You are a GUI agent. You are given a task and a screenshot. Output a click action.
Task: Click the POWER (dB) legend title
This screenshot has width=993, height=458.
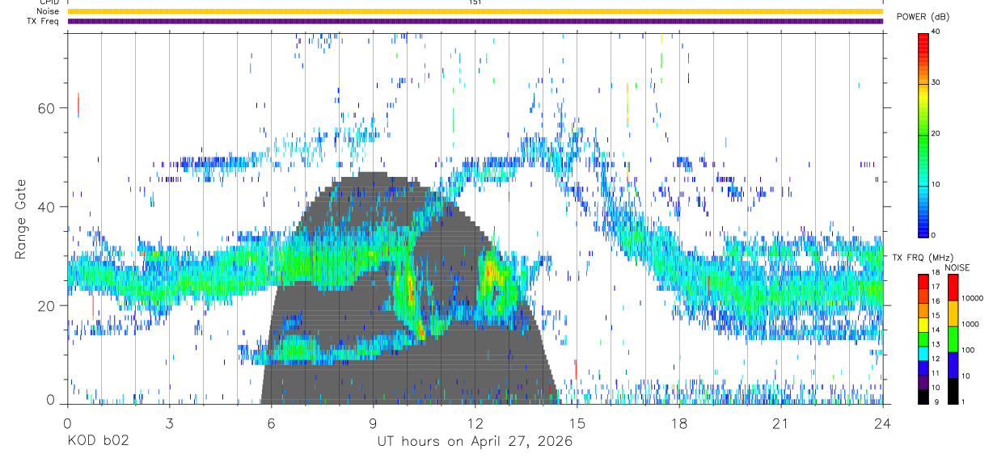click(x=923, y=17)
